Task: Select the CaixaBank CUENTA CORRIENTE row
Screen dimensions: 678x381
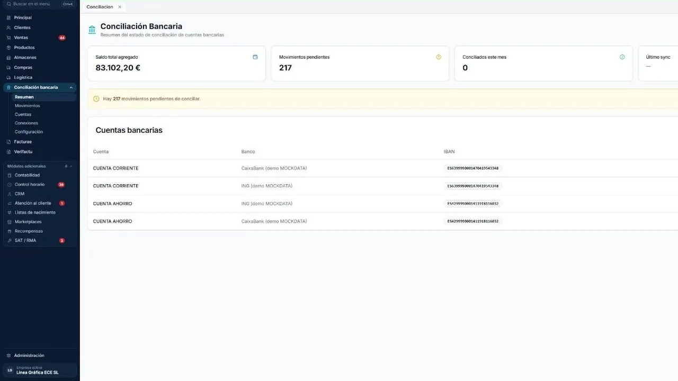Action: (x=382, y=168)
